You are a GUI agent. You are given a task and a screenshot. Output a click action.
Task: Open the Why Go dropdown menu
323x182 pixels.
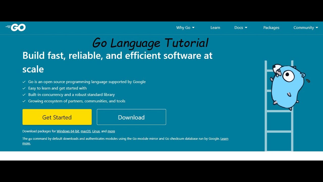[185, 28]
